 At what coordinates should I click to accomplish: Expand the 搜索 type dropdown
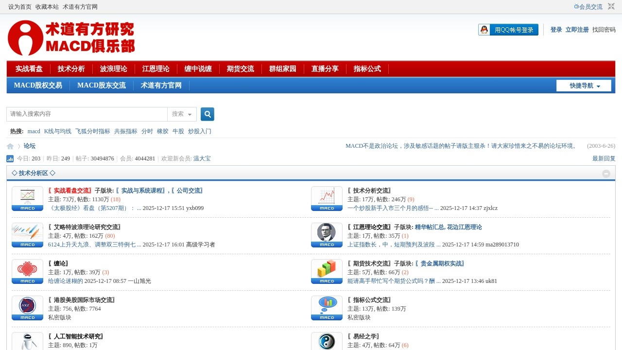[x=182, y=114]
